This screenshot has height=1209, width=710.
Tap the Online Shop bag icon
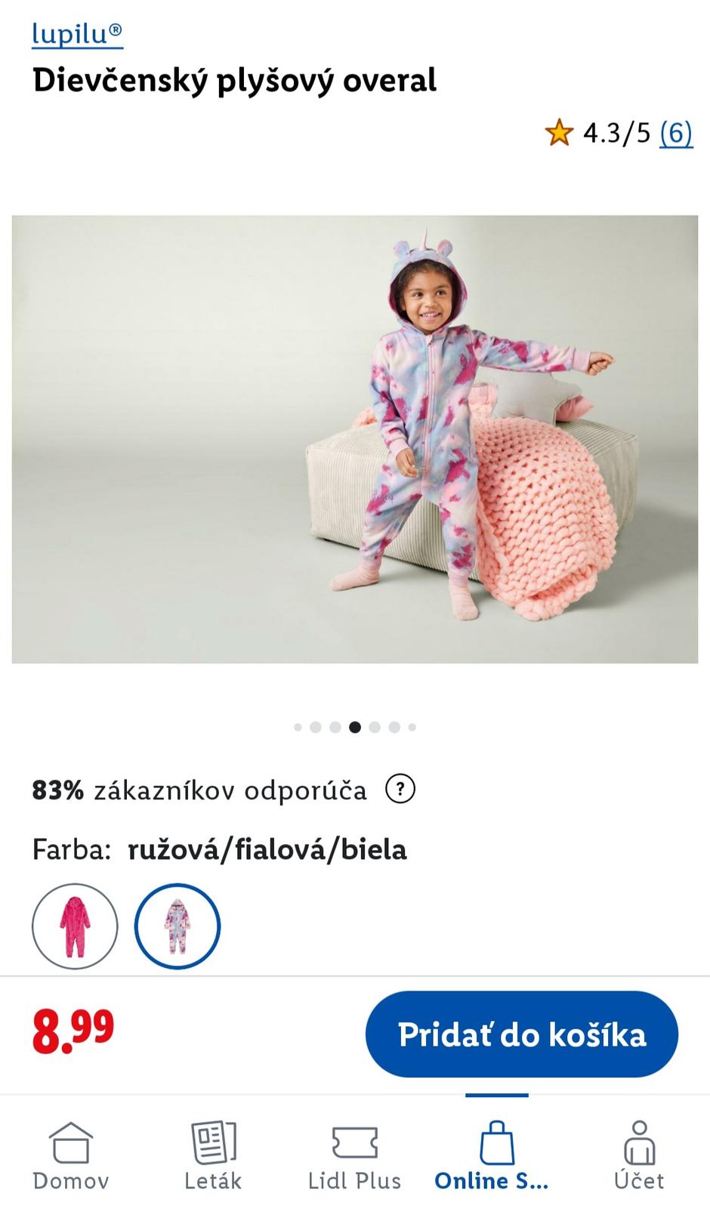[497, 1142]
